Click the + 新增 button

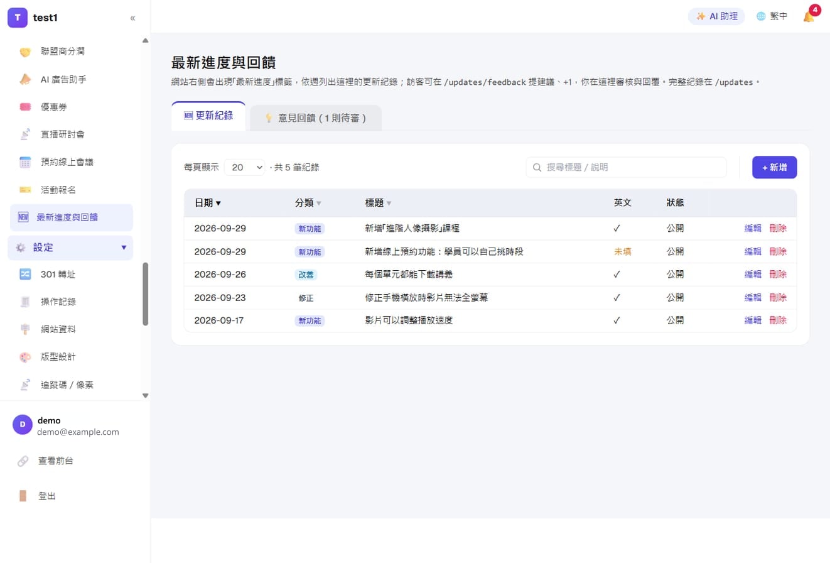[775, 167]
